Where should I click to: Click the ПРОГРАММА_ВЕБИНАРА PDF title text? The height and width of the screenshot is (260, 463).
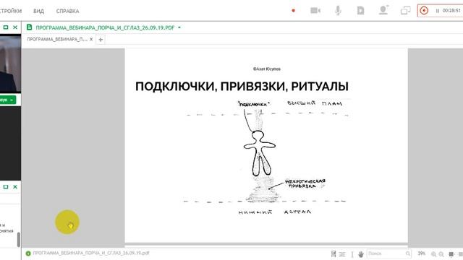(x=105, y=27)
